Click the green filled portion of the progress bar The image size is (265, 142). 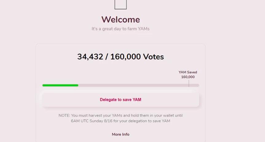[x=60, y=85]
